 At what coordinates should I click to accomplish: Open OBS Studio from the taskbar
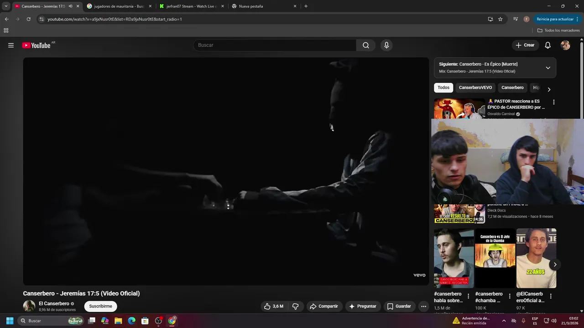158,321
